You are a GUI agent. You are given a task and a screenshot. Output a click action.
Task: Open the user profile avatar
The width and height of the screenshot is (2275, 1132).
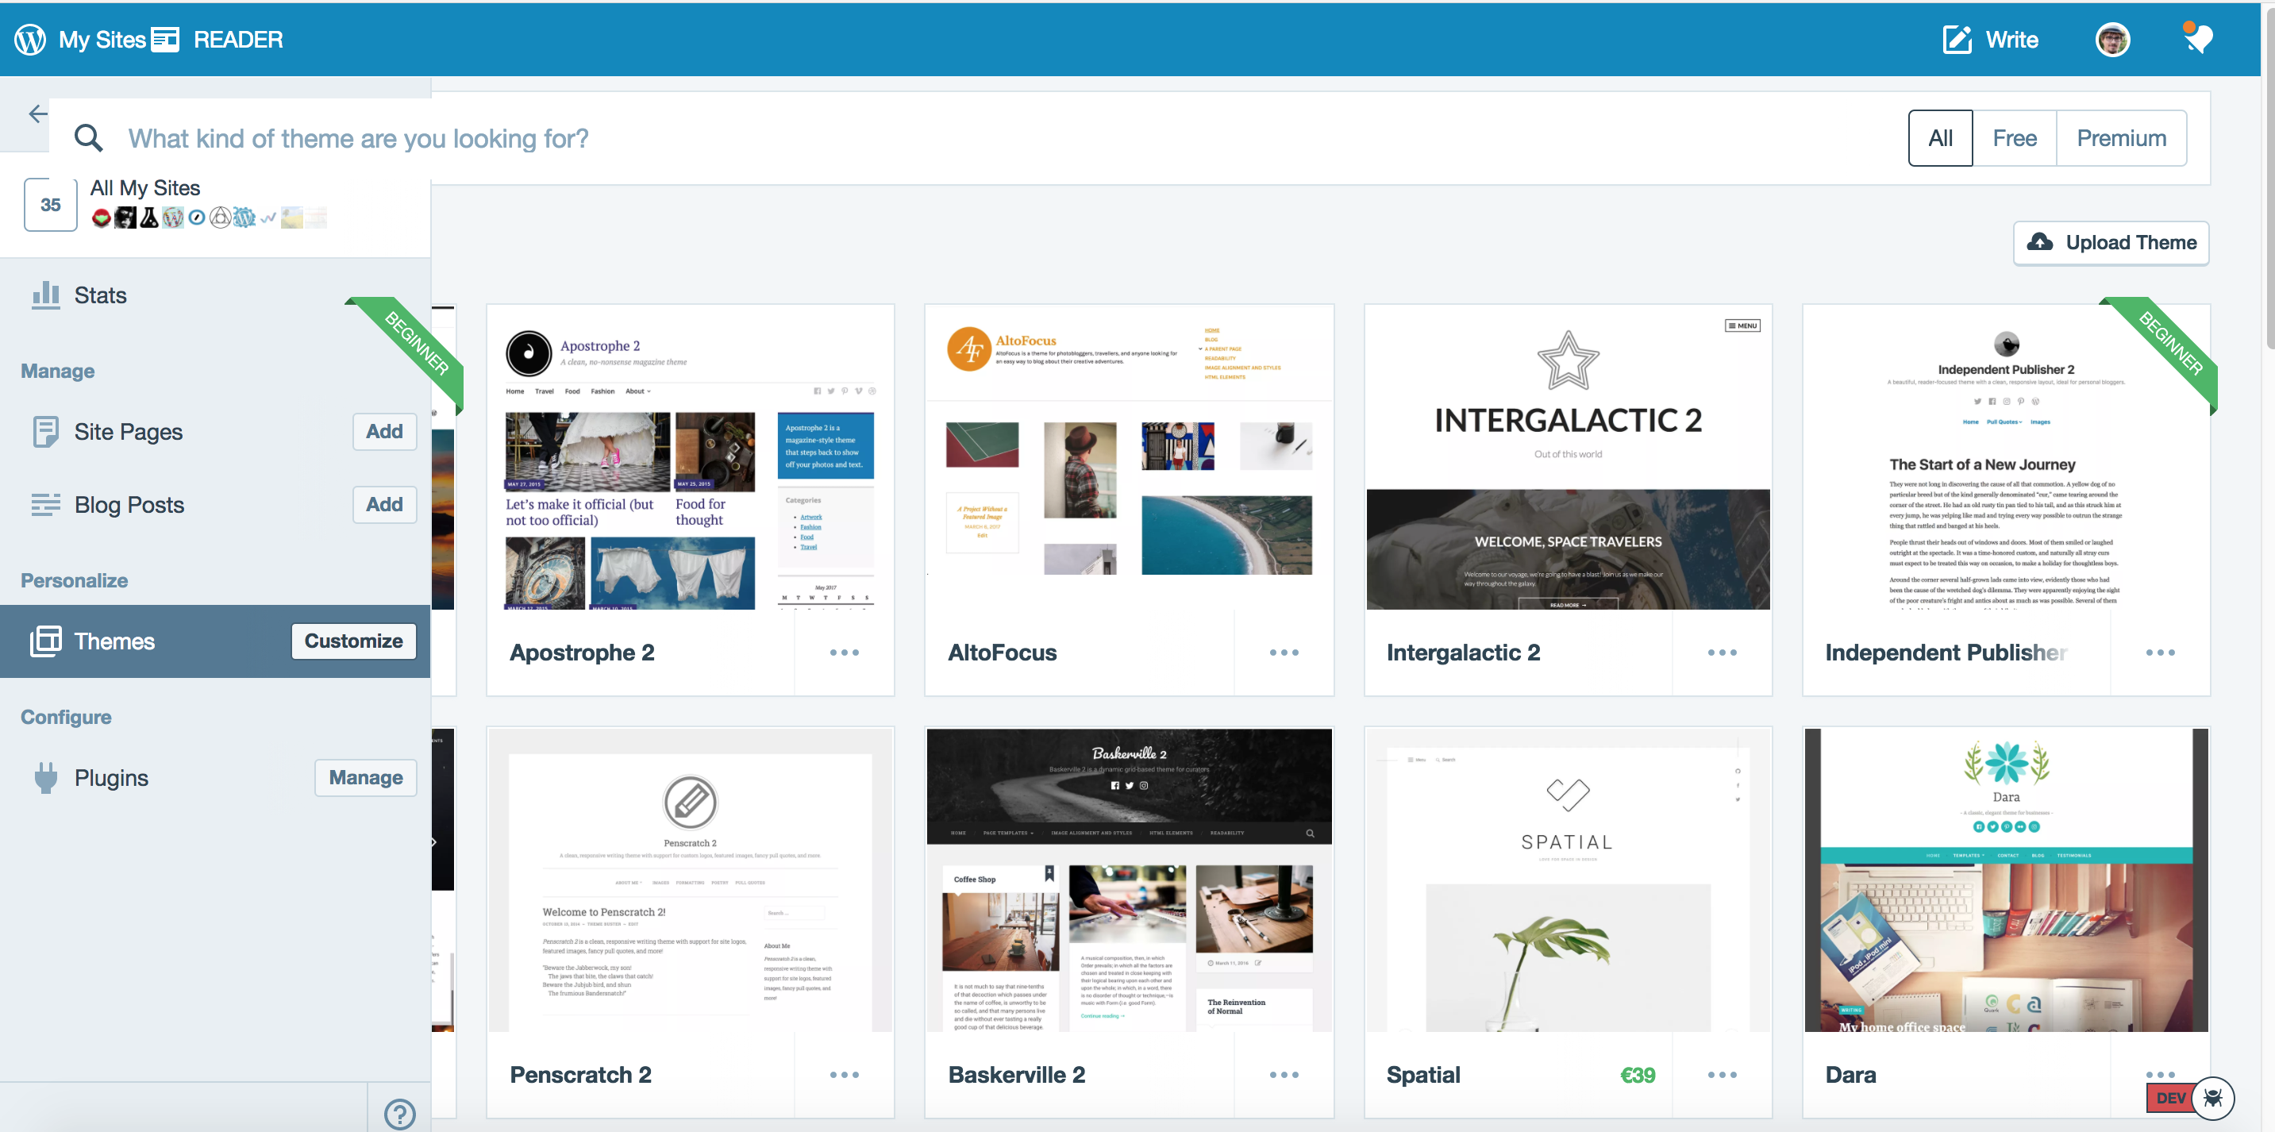coord(2111,39)
